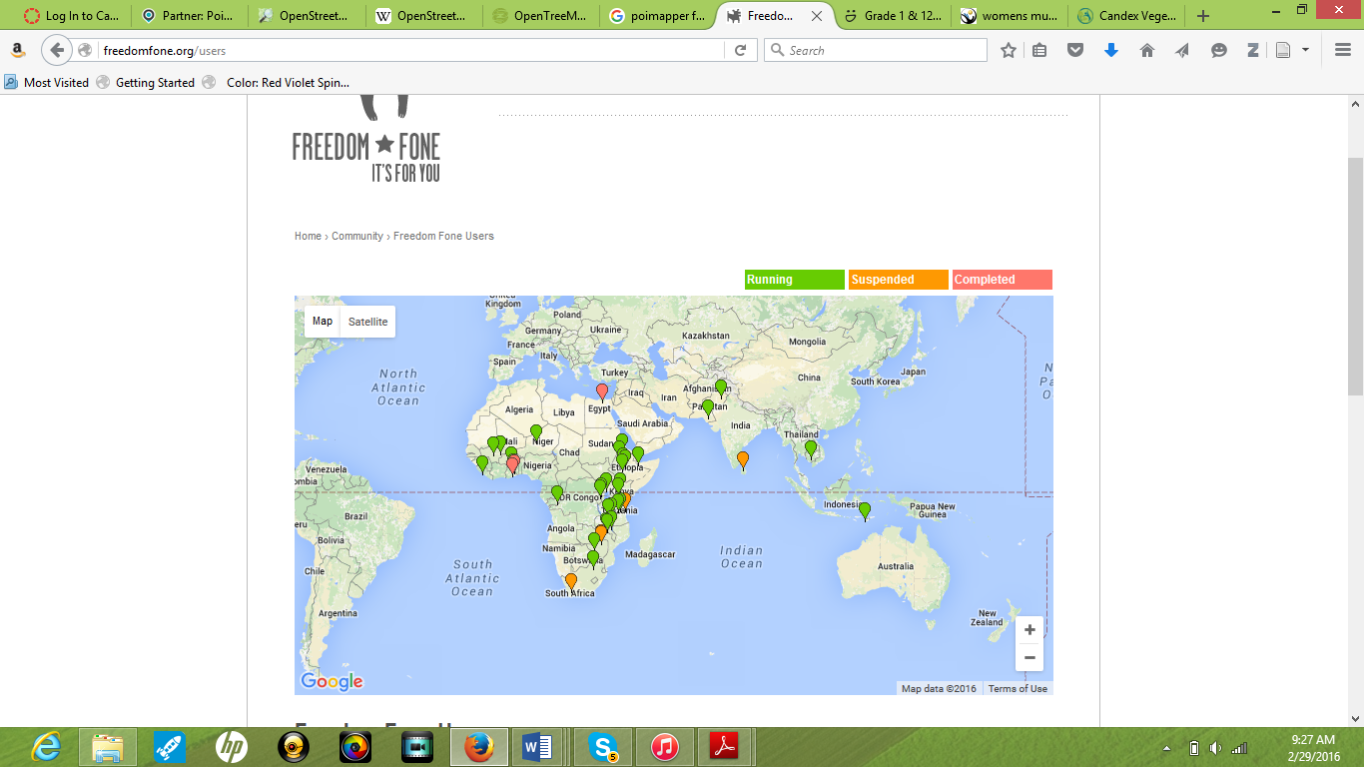Click the Community breadcrumb link
Viewport: 1364px width, 767px height.
tap(357, 236)
